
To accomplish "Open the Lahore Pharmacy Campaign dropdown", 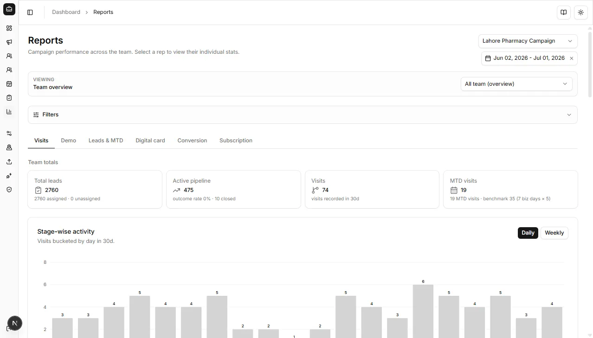I will tap(528, 41).
